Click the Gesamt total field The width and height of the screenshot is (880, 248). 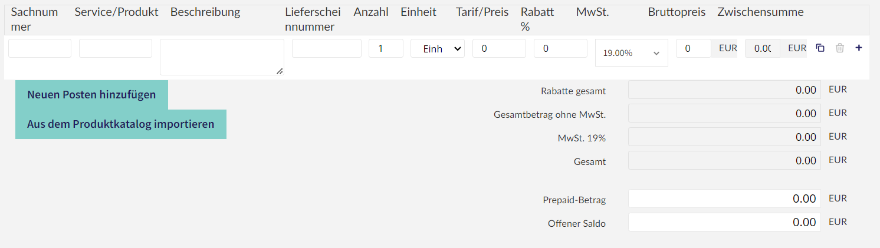724,160
